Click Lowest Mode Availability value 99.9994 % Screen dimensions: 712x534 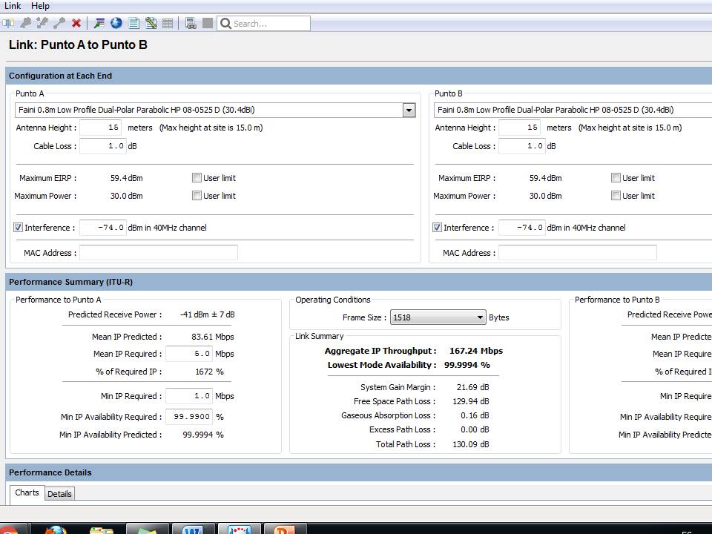[x=467, y=365]
